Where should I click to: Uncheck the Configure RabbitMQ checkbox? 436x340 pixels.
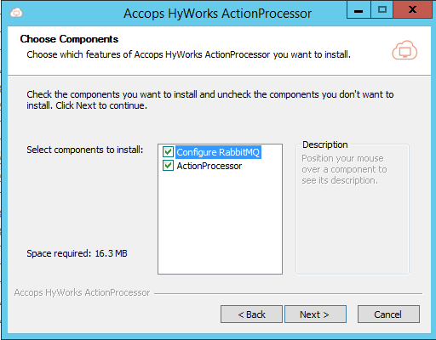tap(168, 152)
